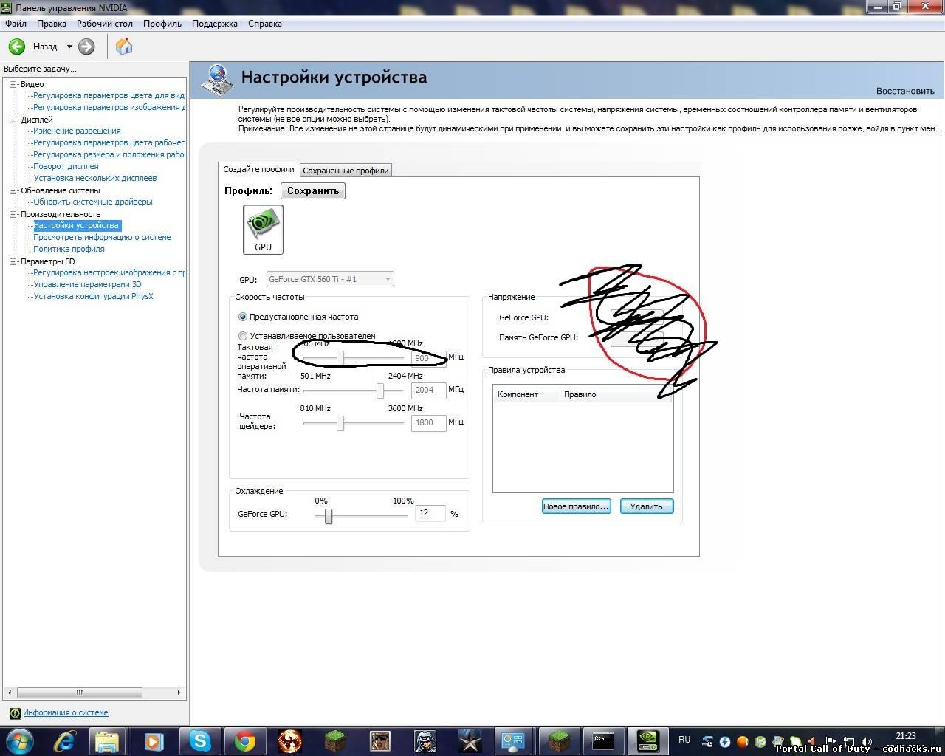Select Установка конфигурации PhysX tree item
The height and width of the screenshot is (756, 945).
point(93,296)
